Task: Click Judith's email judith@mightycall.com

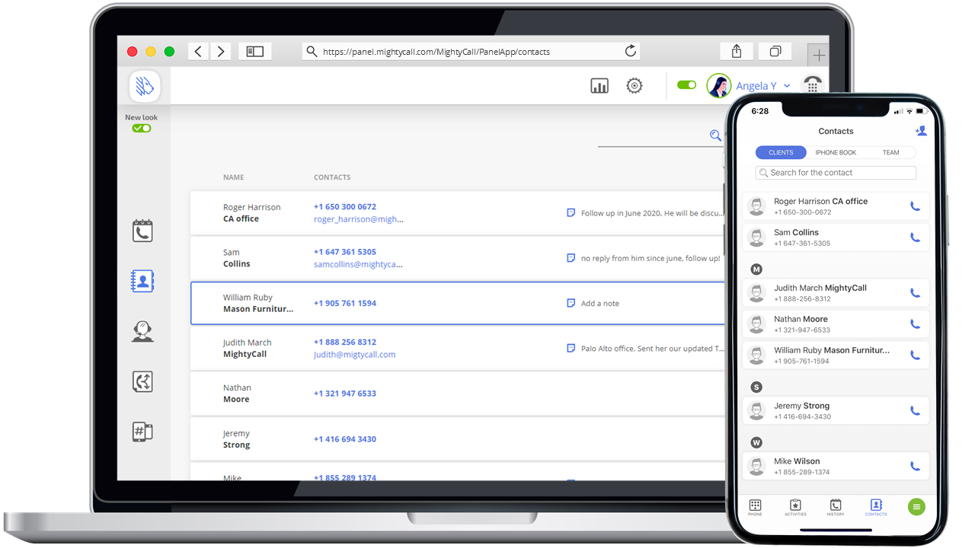Action: (x=354, y=354)
